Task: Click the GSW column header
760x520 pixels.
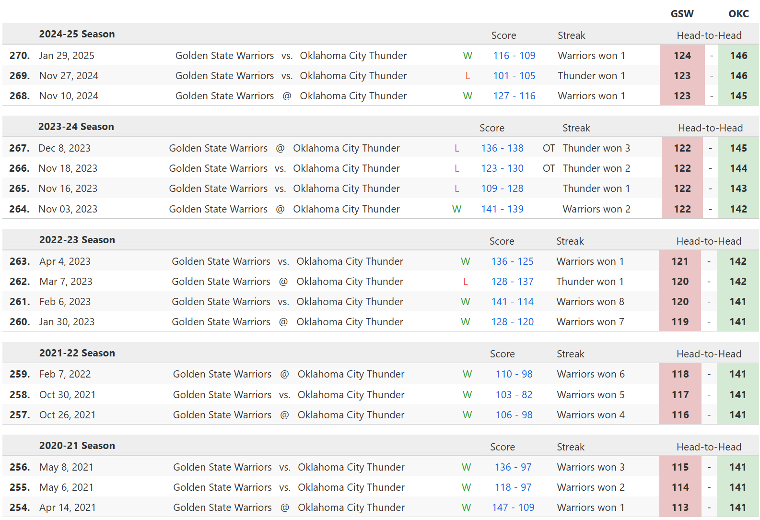Action: 682,14
